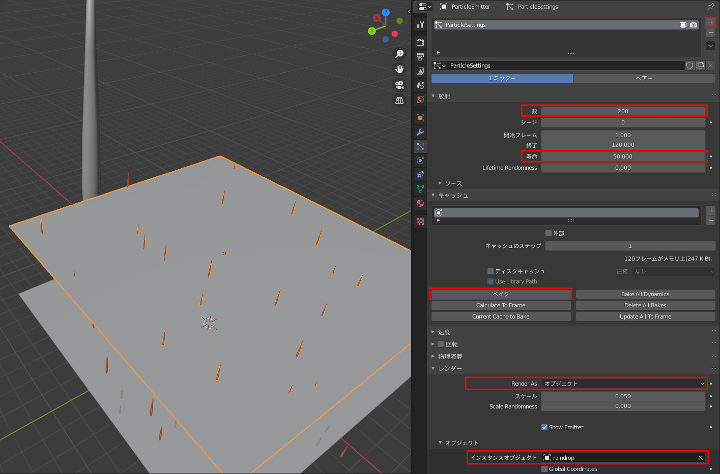Click Calculate To Frame
The height and width of the screenshot is (474, 720).
click(501, 305)
